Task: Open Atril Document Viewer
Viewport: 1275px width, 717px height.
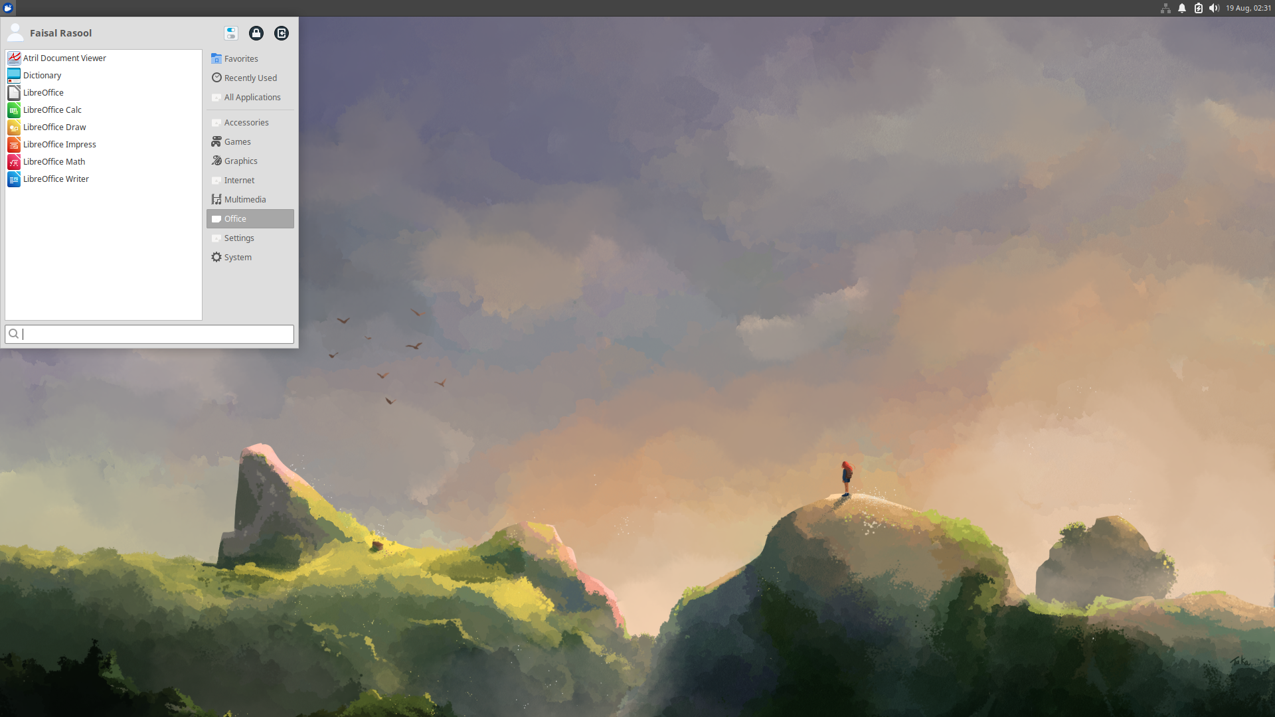Action: pos(65,57)
